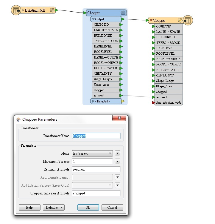Select the Chopper transformer title bar
Image resolution: width=215 pixels, height=224 pixels.
tap(106, 13)
